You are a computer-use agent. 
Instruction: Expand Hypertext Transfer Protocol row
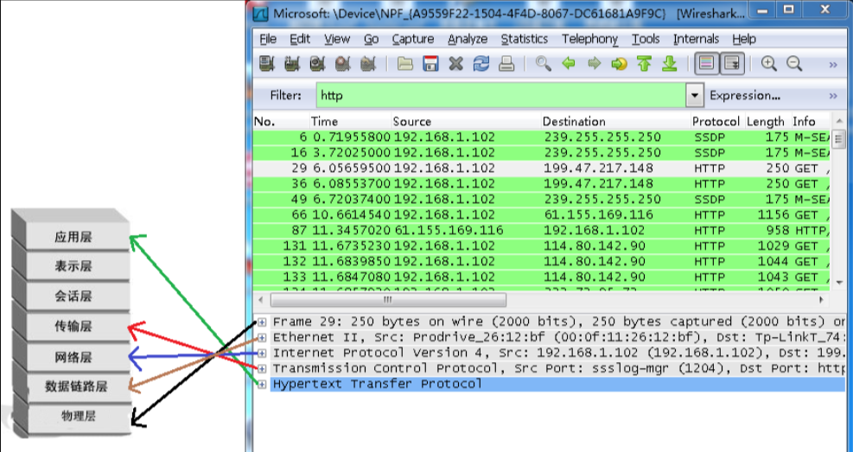click(x=262, y=385)
